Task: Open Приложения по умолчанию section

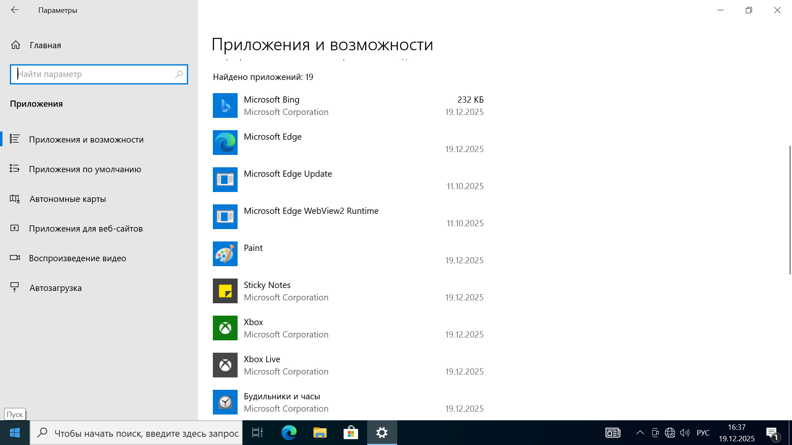Action: (85, 169)
